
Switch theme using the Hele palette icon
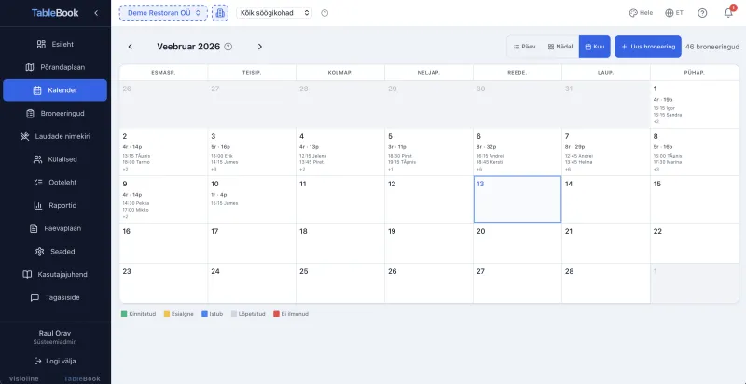(641, 13)
